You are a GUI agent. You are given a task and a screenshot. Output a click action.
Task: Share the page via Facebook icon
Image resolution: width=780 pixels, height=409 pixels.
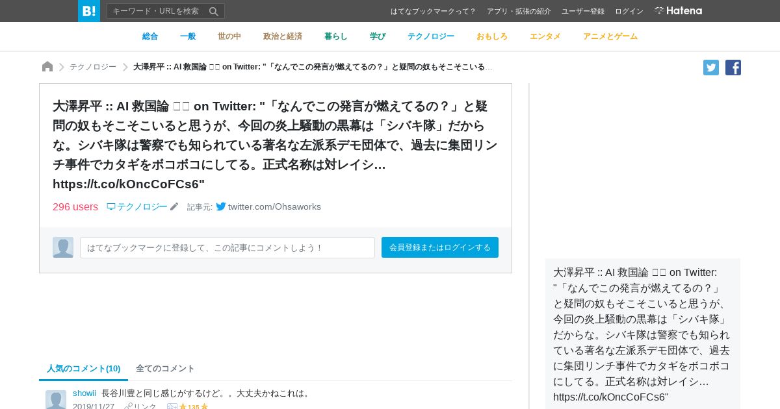(733, 68)
